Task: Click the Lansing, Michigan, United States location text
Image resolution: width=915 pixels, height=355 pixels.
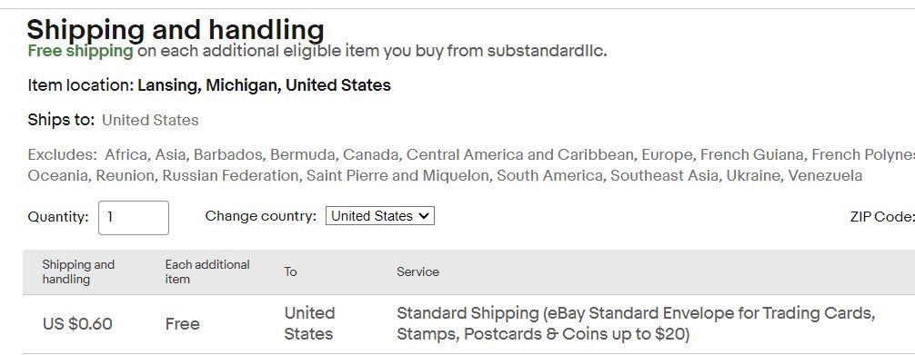Action: tap(265, 85)
